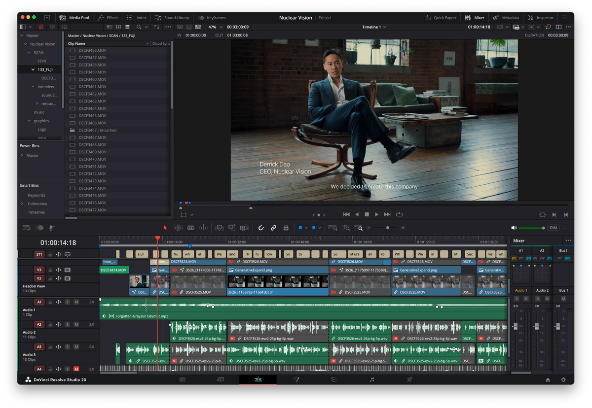
Task: Go to the home project manager icon
Action: pos(548,380)
